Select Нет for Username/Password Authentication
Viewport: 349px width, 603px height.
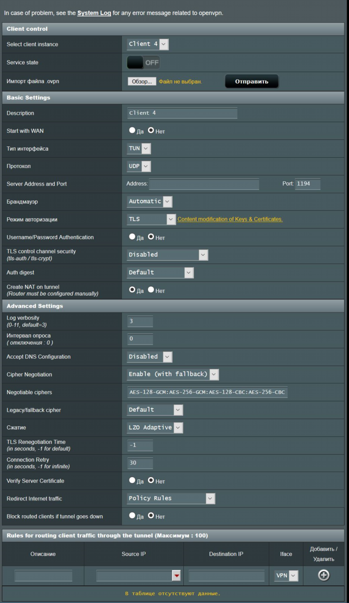click(x=151, y=237)
